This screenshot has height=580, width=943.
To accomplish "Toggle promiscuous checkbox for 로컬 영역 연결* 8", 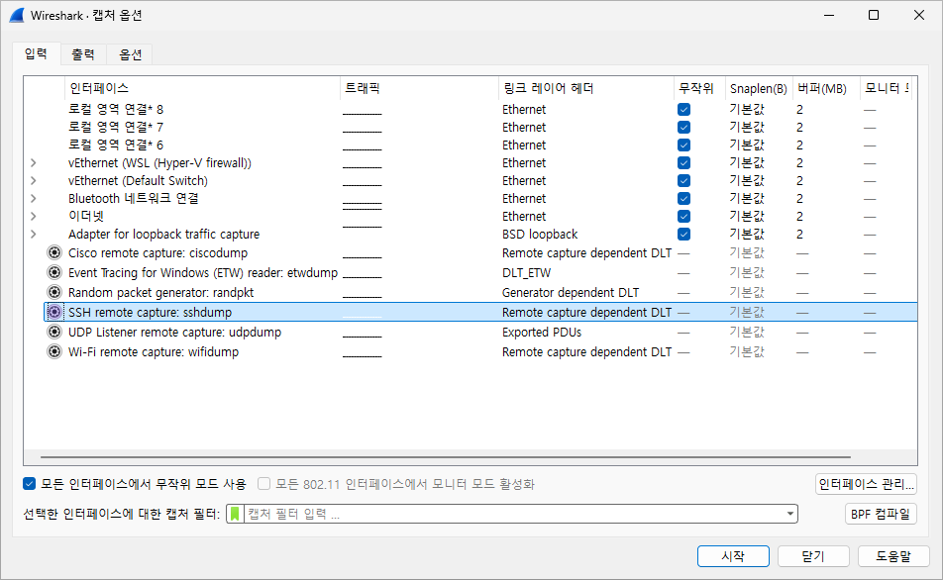I will 683,110.
